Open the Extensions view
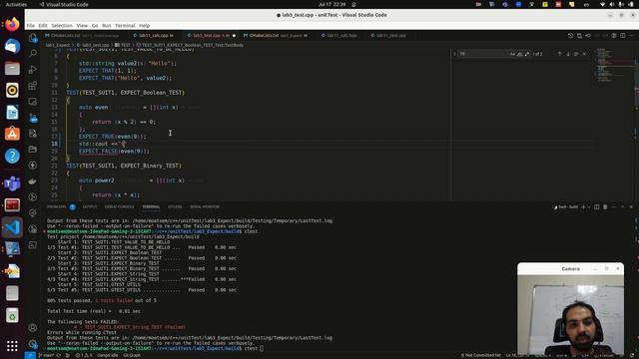Screen dimensions: 639x359 coord(33,86)
